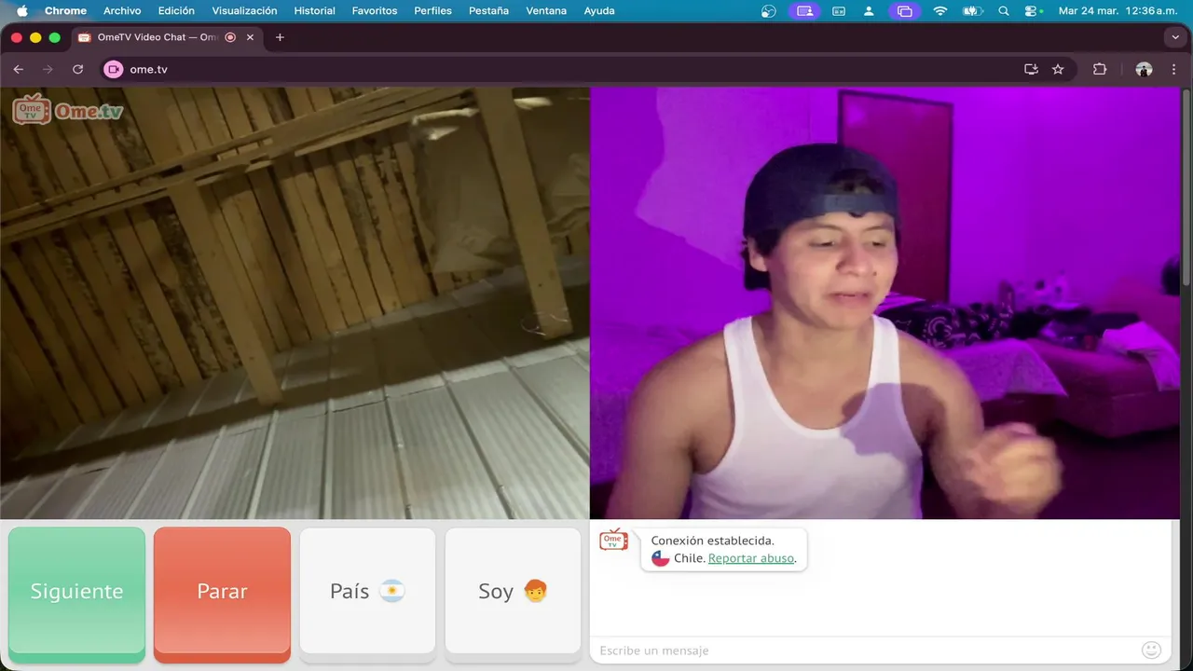Image resolution: width=1193 pixels, height=671 pixels.
Task: Click the OmeTV logo on the video
Action: 68,110
